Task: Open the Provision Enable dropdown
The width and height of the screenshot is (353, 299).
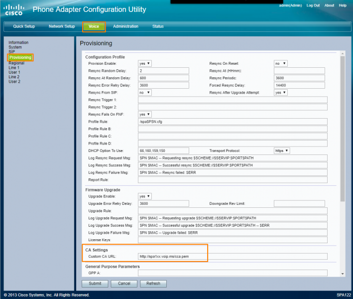Action: 145,64
